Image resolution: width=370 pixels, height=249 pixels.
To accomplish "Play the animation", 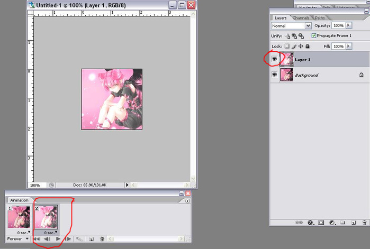I will tap(58, 239).
